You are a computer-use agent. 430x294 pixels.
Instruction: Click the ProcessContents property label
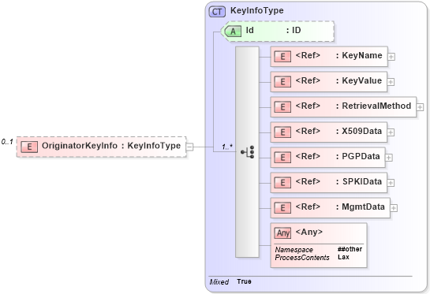click(302, 258)
